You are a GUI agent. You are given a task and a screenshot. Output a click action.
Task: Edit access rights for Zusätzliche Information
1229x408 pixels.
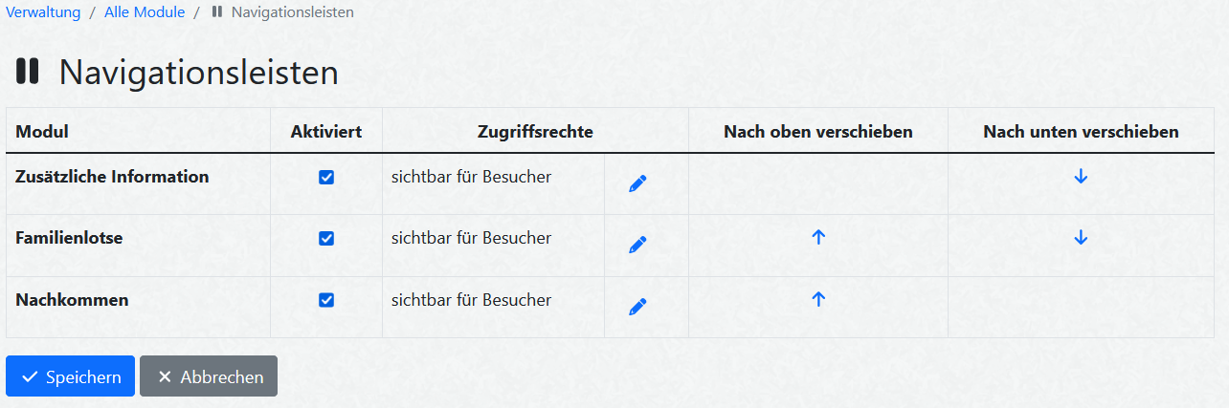[637, 183]
